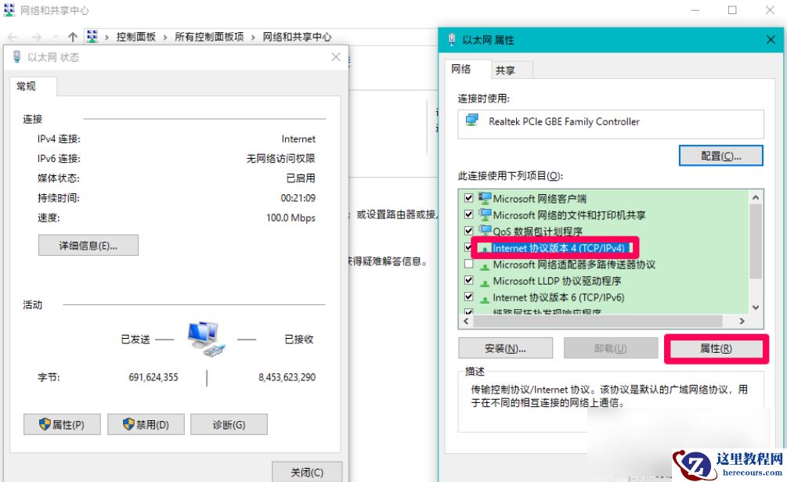
Task: Expand the chevron before 控制面板 in address bar
Action: tap(107, 36)
